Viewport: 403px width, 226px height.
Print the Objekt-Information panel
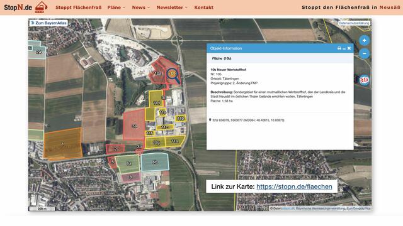(x=339, y=48)
